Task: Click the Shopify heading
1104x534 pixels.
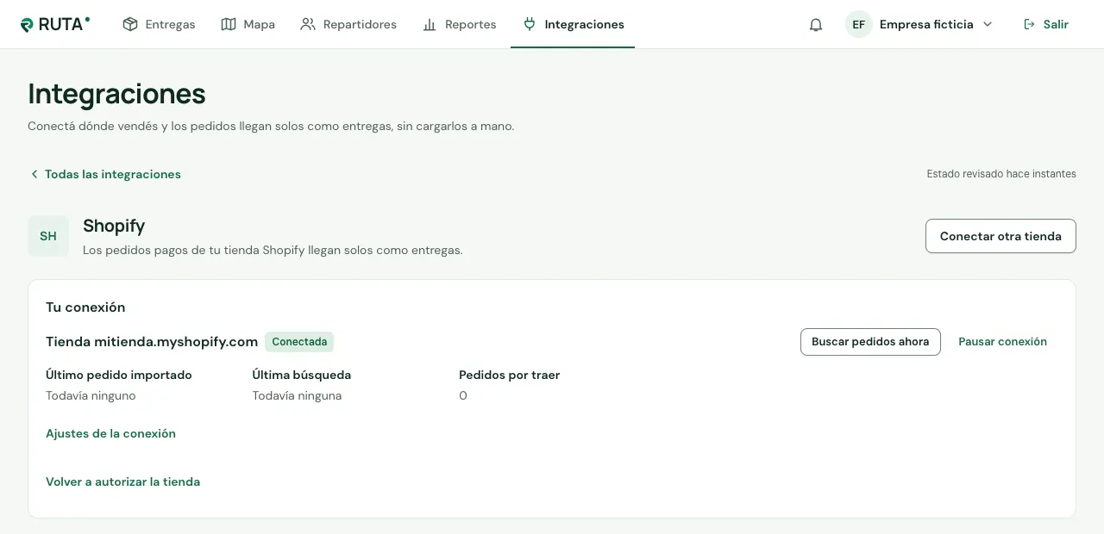Action: click(114, 226)
